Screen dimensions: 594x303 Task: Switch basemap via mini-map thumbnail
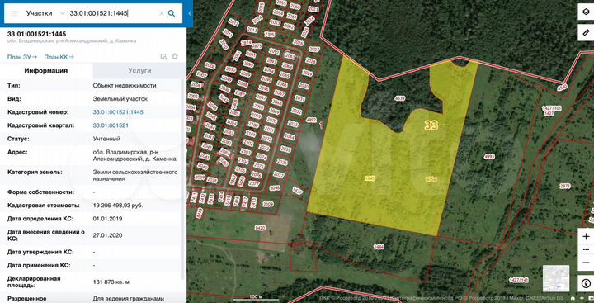pos(556,278)
